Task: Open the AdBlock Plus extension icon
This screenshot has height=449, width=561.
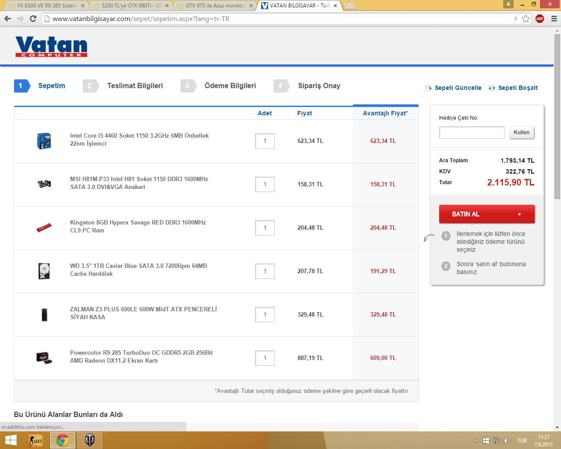Action: coord(540,18)
